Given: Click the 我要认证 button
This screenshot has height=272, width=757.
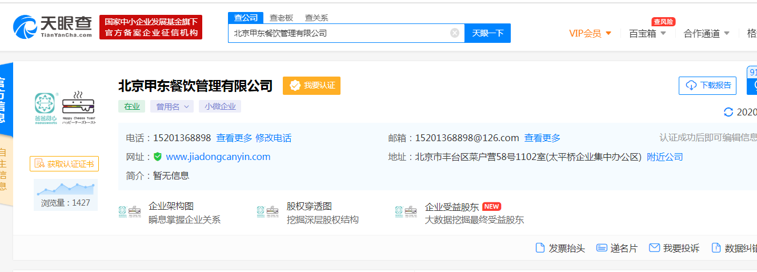Looking at the screenshot, I should pos(312,85).
